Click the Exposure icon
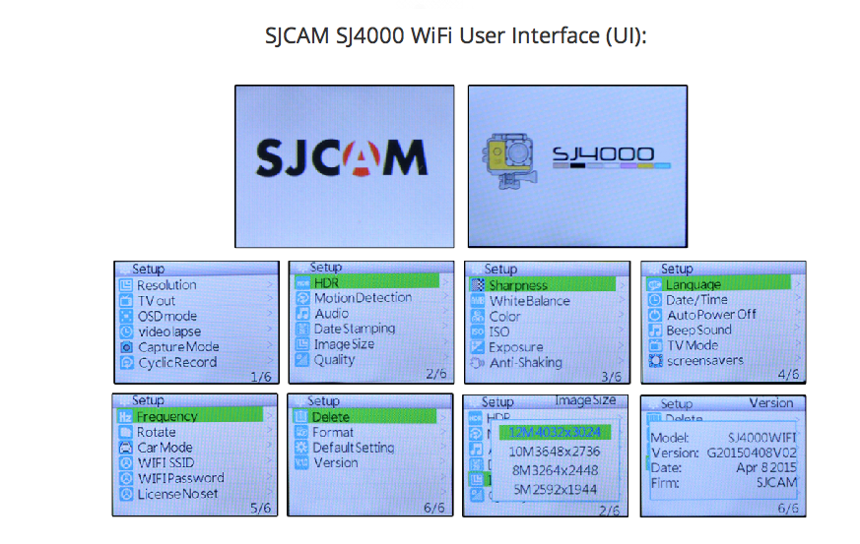The height and width of the screenshot is (544, 860). click(x=478, y=347)
